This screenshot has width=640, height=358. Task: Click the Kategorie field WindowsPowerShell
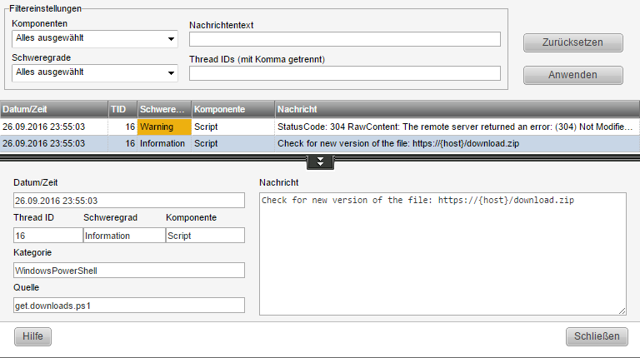pos(129,271)
